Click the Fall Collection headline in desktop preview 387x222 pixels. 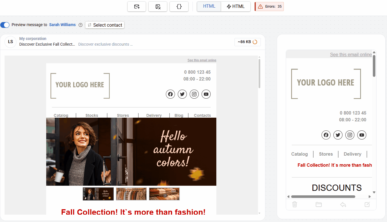(x=133, y=212)
